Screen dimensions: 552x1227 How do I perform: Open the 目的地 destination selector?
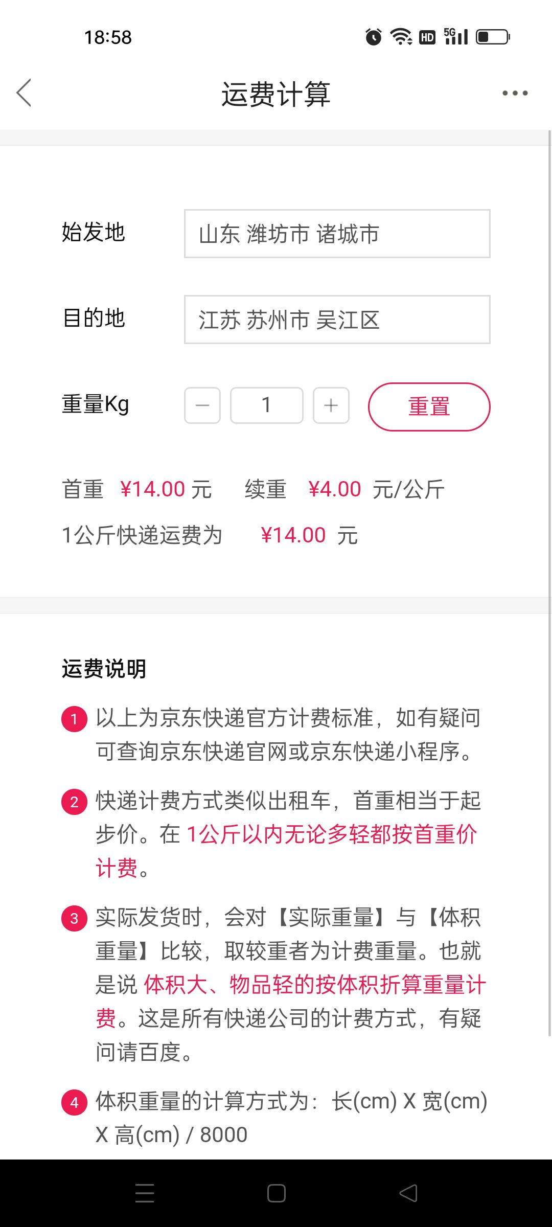pos(337,320)
